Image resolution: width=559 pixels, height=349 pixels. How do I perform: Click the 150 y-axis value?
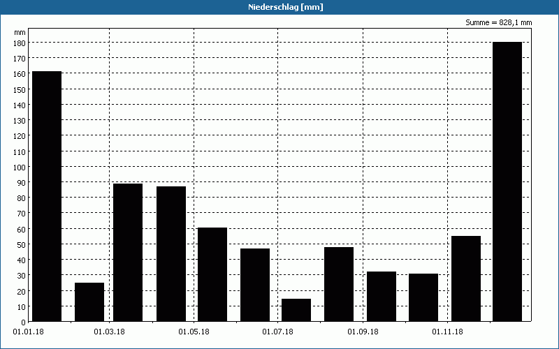[x=20, y=90]
